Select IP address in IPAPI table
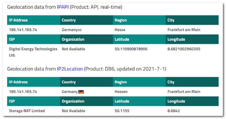The width and height of the screenshot is (226, 119). pos(23,30)
